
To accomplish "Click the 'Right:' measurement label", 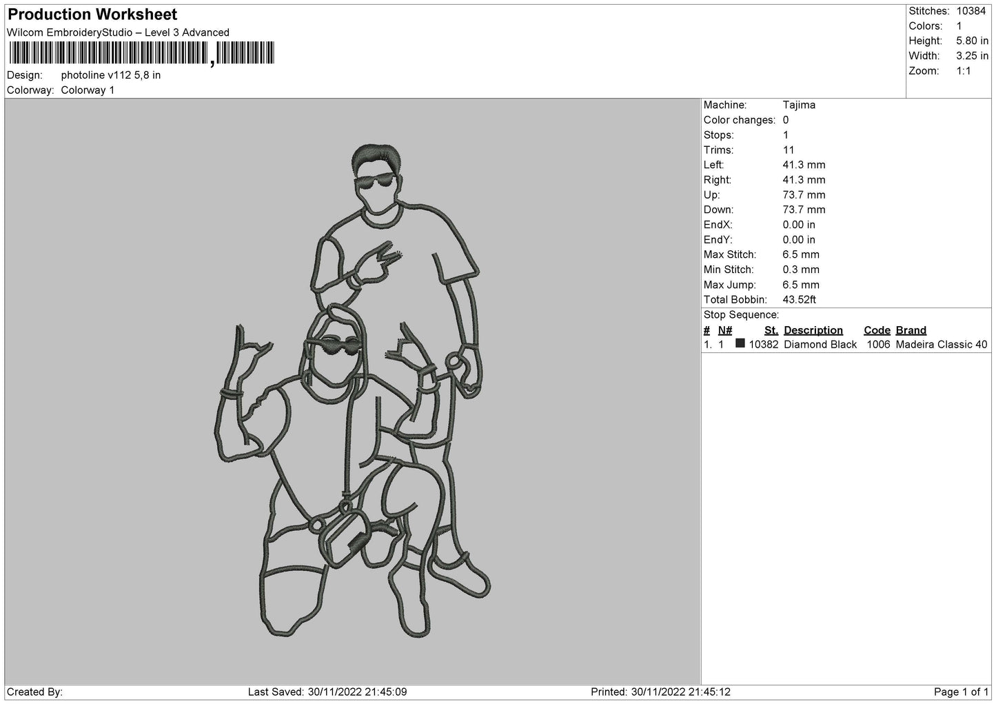I will coord(717,181).
